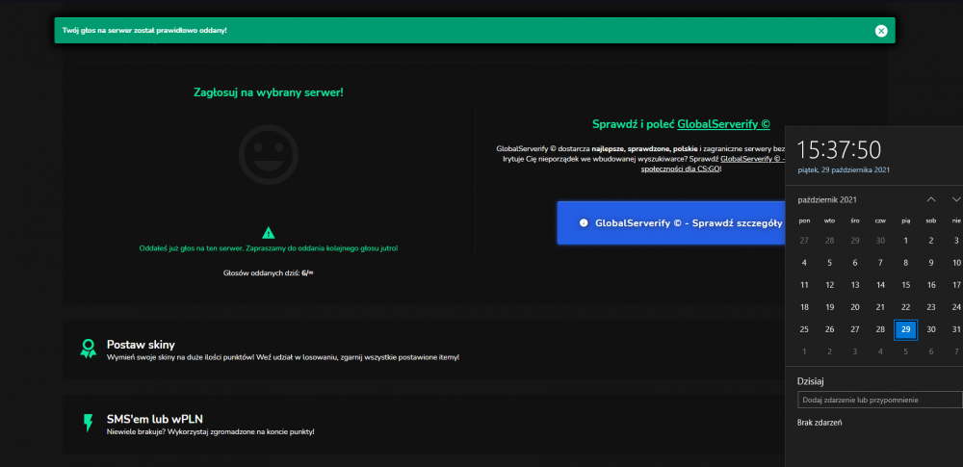Click the info icon in the blue GlobalServerify button

click(584, 223)
